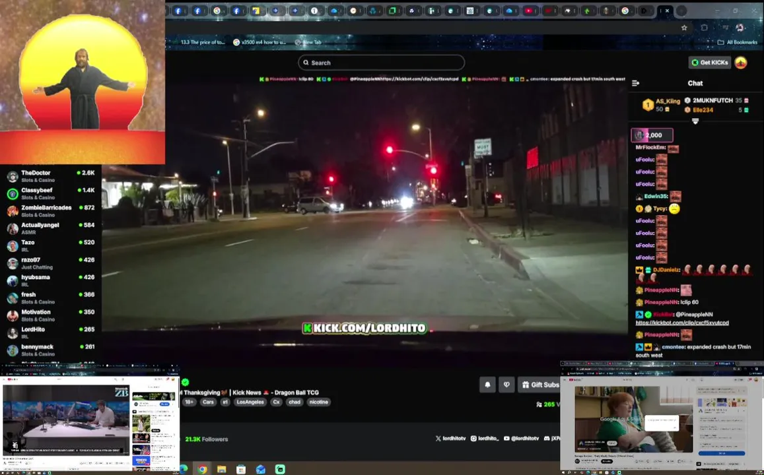Open the X link lordhitotv
This screenshot has width=764, height=475.
click(451, 439)
